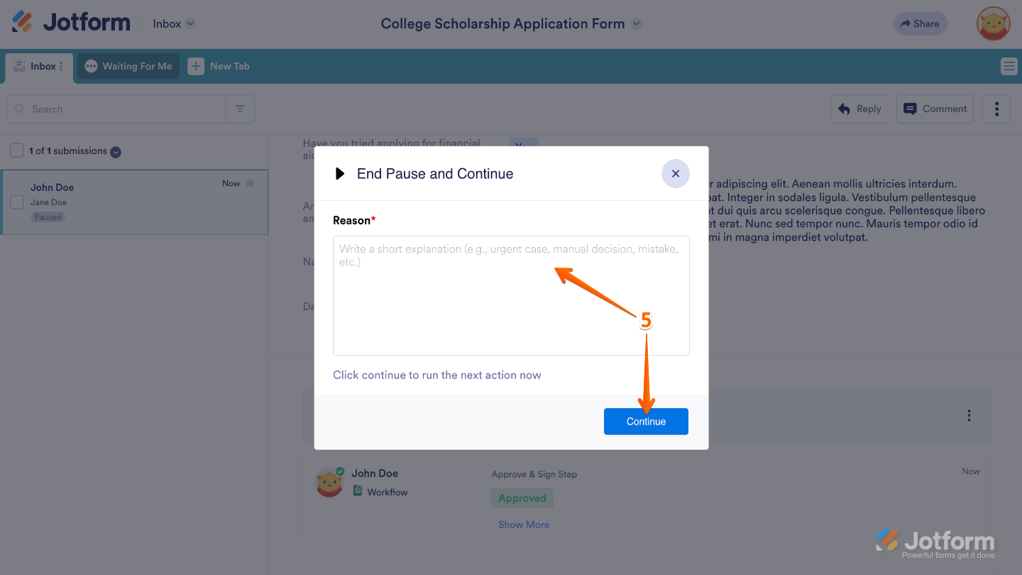Click your profile avatar
This screenshot has width=1022, height=575.
point(992,23)
